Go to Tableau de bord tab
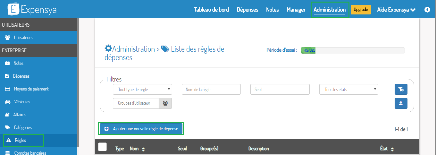Image resolution: width=436 pixels, height=155 pixels. coord(212,10)
